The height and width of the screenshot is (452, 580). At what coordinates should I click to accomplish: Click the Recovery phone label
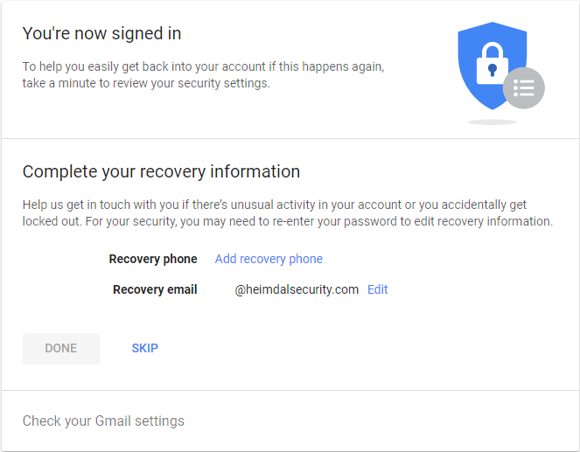(153, 259)
